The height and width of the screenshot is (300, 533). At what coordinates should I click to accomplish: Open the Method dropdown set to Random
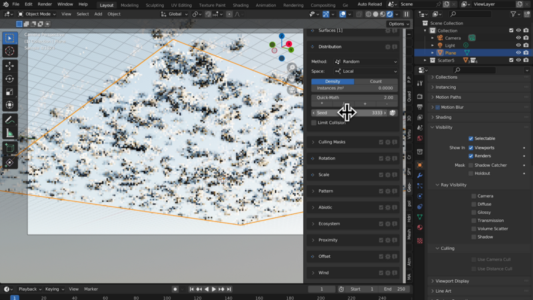(x=366, y=61)
